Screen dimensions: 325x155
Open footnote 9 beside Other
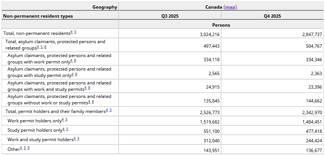click(x=28, y=148)
